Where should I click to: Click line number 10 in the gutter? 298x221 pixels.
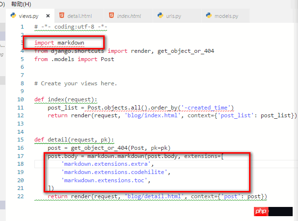pyautogui.click(x=20, y=99)
